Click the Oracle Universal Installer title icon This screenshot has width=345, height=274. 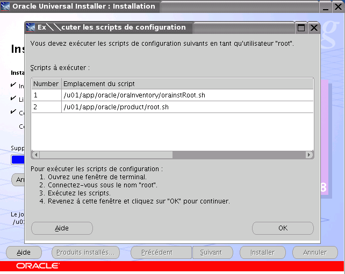5,6
